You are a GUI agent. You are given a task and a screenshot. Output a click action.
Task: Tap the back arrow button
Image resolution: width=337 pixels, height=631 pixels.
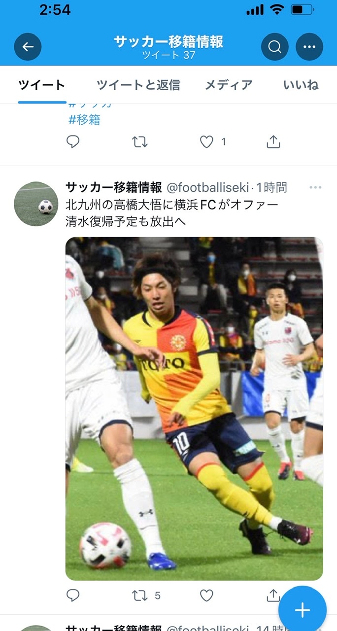(28, 47)
